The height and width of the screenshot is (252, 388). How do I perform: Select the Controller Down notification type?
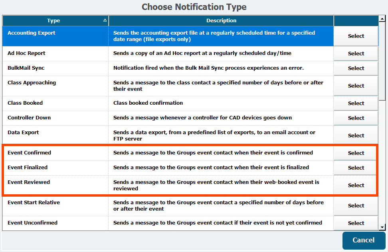tap(356, 118)
